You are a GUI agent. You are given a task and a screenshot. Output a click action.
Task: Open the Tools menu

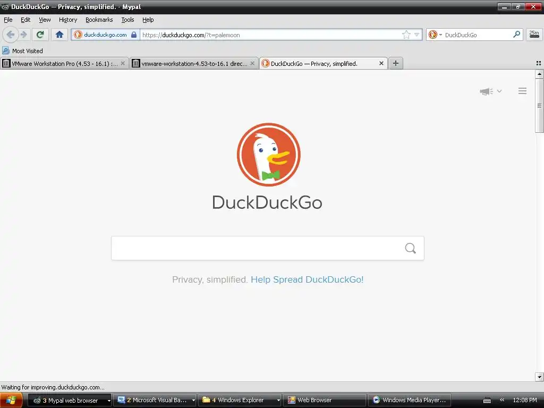(127, 20)
